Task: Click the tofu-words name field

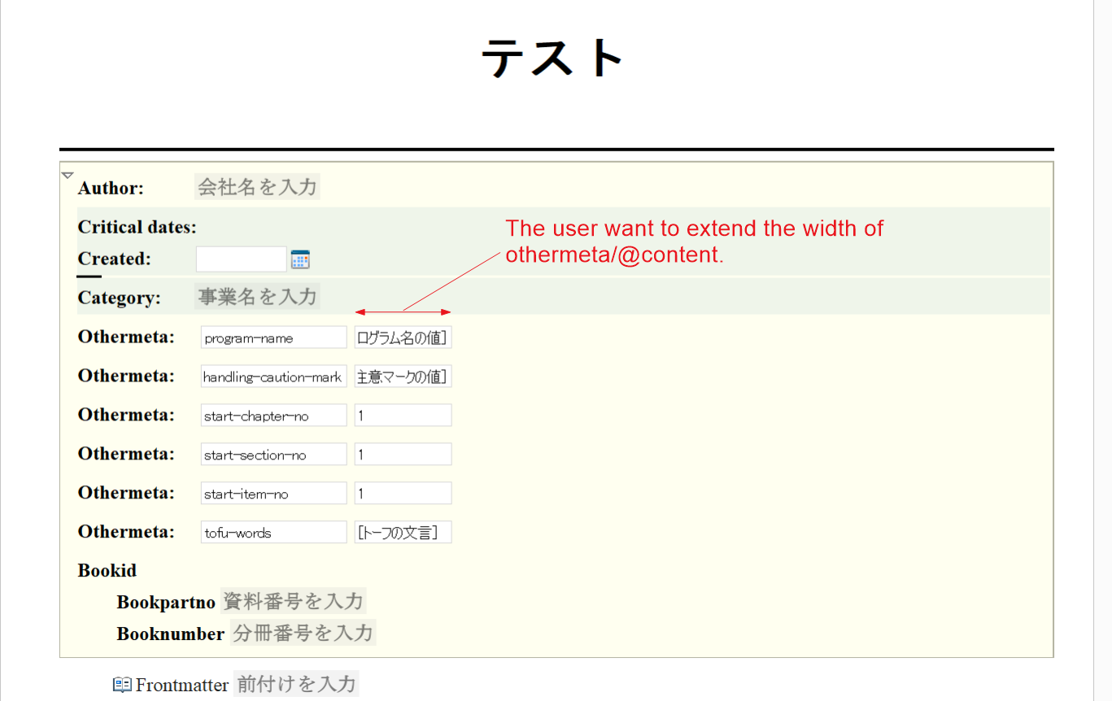Action: pos(274,533)
